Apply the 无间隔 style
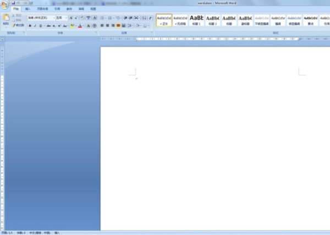Image resolution: width=330 pixels, height=235 pixels. (180, 20)
